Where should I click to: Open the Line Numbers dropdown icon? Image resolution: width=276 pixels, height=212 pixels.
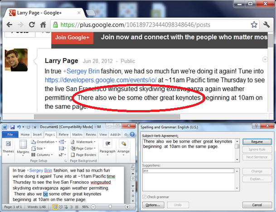(x=62, y=148)
